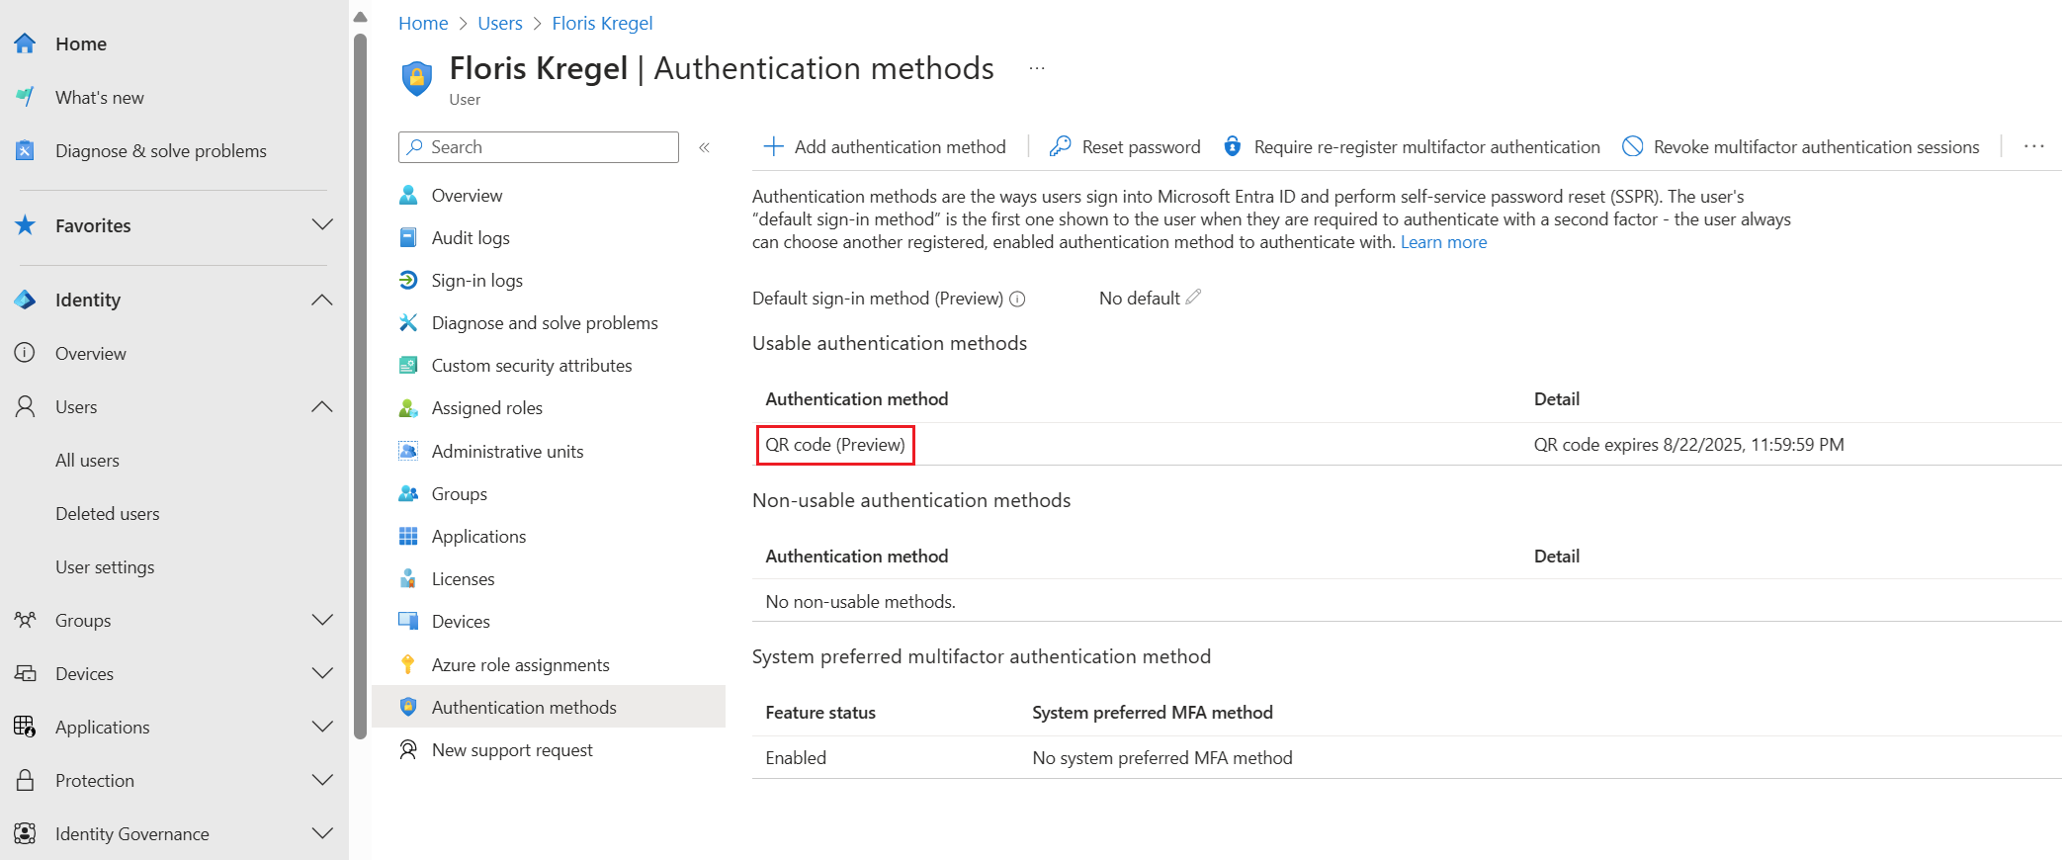Expand the Devices section in the sidebar

tap(322, 673)
